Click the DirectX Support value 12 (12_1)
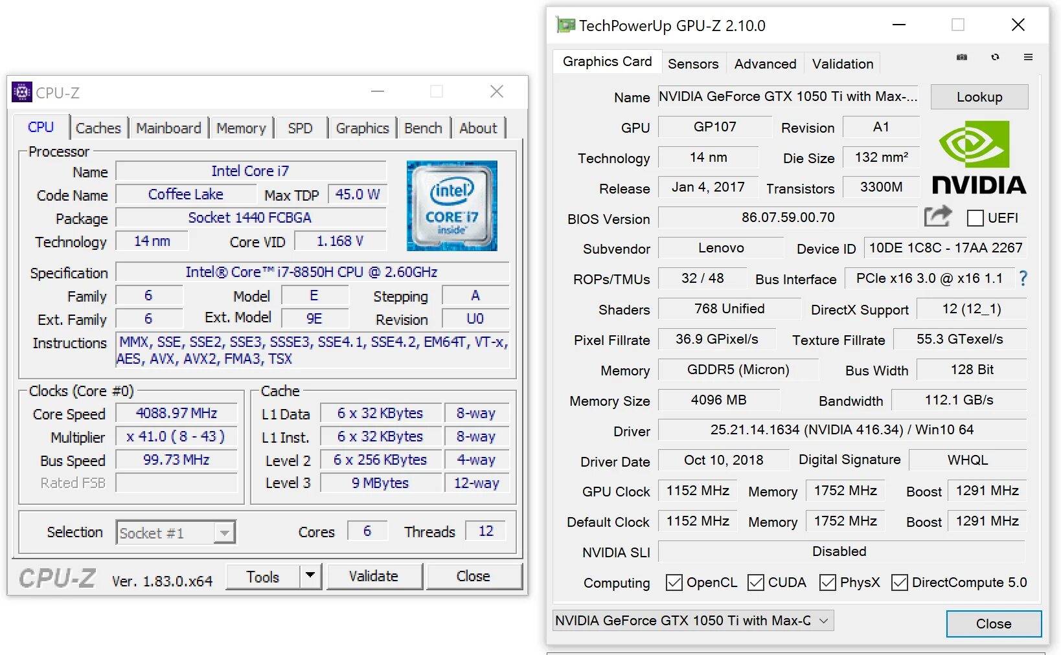 (x=972, y=309)
